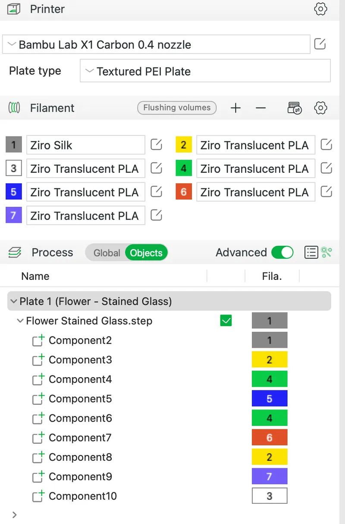Open AMS filament sync icon

295,108
